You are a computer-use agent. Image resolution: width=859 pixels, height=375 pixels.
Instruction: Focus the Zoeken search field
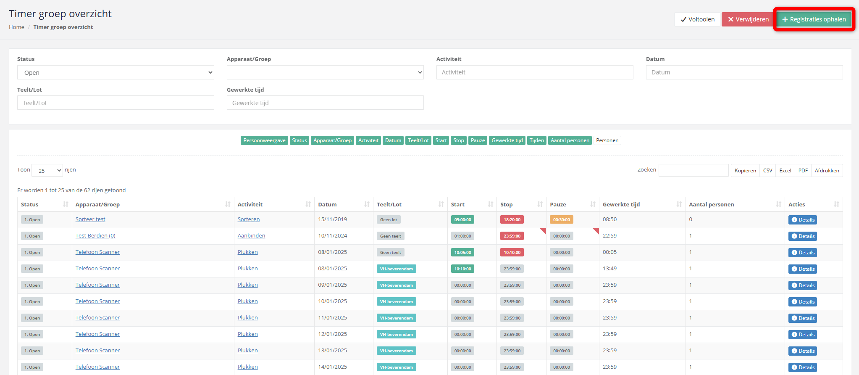694,170
